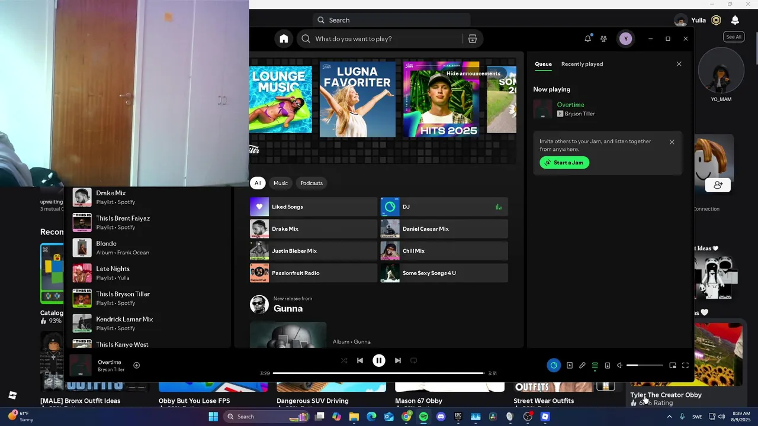758x426 pixels.
Task: Open File Explorer from the taskbar
Action: coord(354,417)
